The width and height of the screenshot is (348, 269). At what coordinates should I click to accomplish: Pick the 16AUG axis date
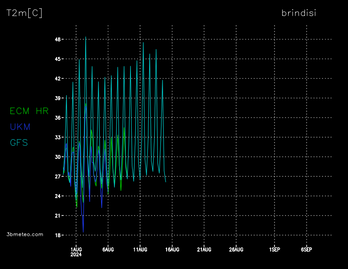coord(172,249)
